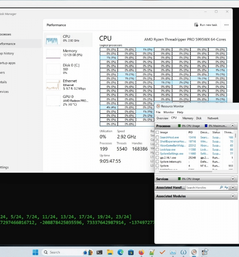The image size is (239, 257).
Task: Check the Image select-all checkbox
Action: coord(157,132)
